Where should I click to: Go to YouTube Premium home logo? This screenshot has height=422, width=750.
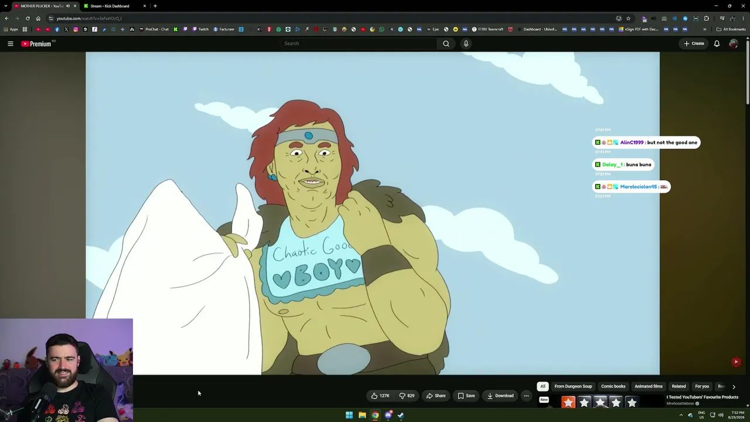pos(37,43)
